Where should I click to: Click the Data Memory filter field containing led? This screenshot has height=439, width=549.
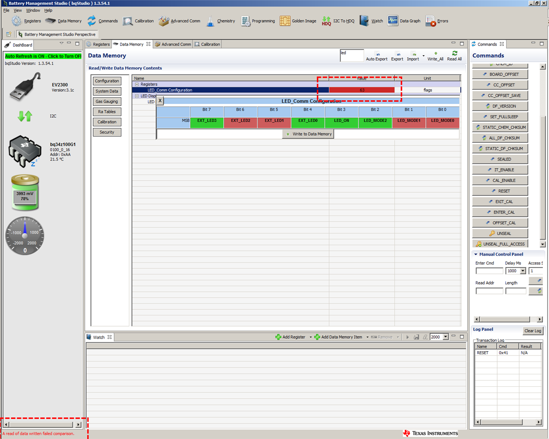352,55
